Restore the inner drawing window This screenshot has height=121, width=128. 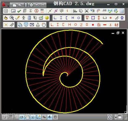[x=118, y=33]
